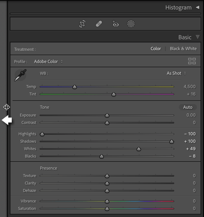Click the Exposure value field 0.00
204x217 pixels.
click(191, 115)
